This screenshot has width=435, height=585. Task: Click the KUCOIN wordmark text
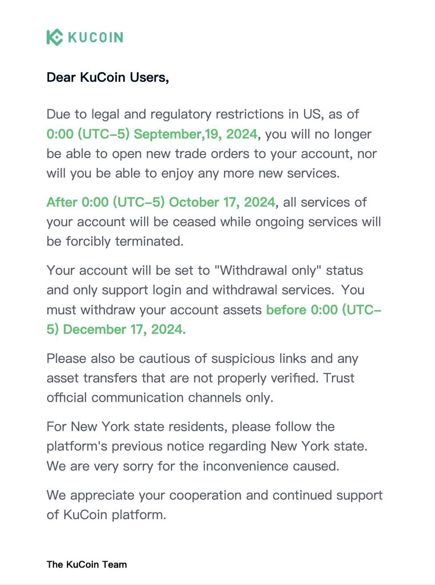(x=95, y=38)
